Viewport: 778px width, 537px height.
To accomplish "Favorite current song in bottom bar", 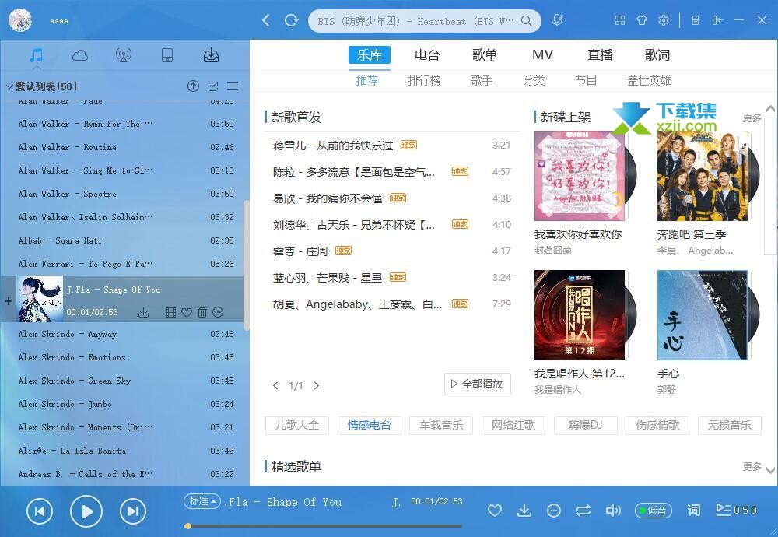I will pyautogui.click(x=494, y=511).
